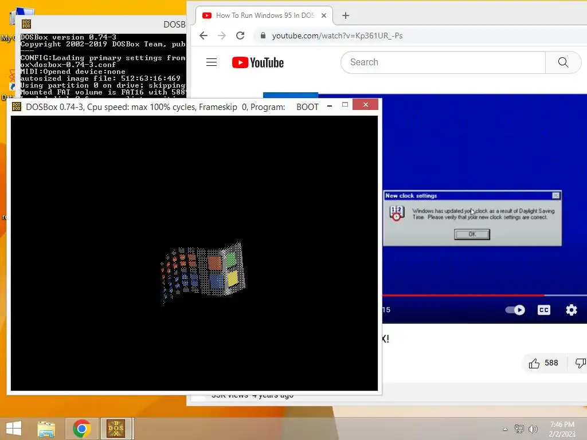
Task: Reload the YouTube page
Action: [240, 36]
